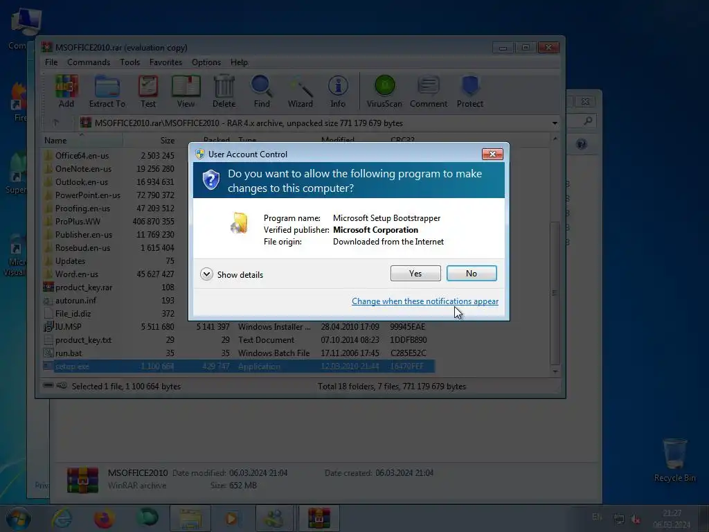Click the scroll-up arrow of the file list

click(x=555, y=139)
